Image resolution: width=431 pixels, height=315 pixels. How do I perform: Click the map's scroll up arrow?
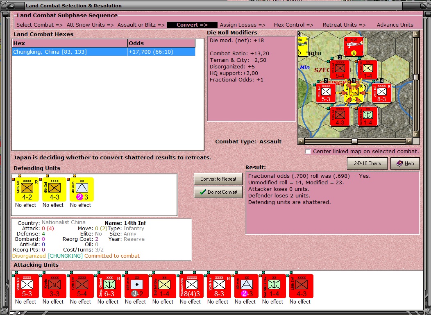click(416, 34)
